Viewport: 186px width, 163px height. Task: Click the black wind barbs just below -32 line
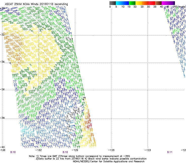(x=69, y=39)
